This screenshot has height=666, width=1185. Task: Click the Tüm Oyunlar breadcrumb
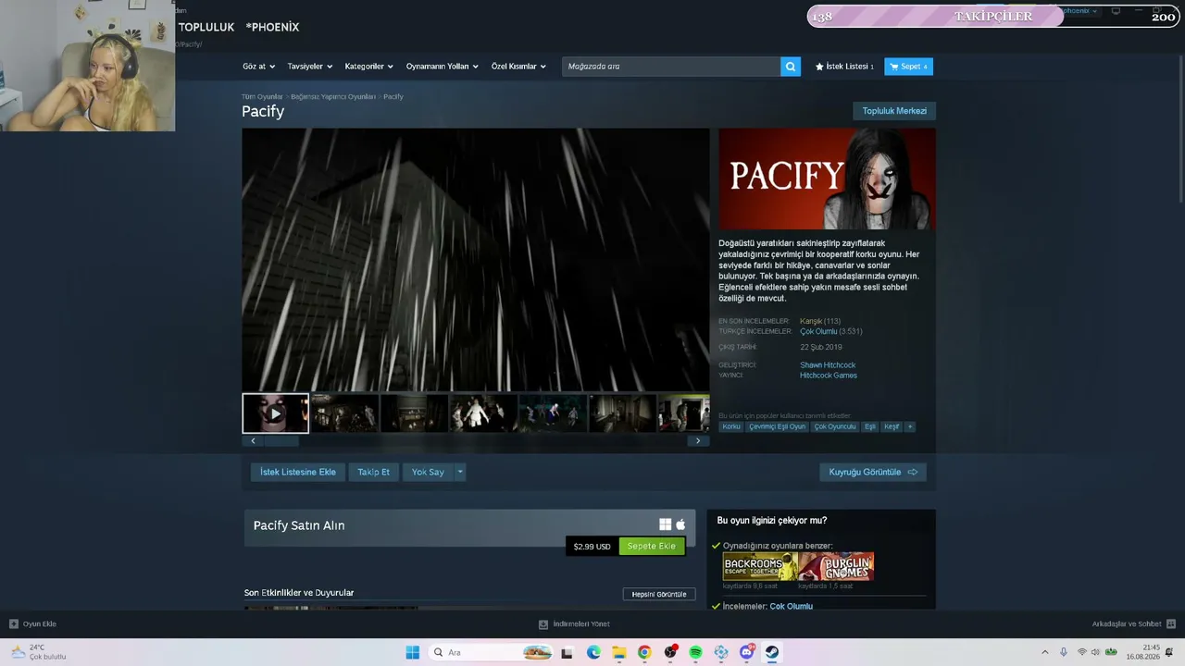pos(262,96)
